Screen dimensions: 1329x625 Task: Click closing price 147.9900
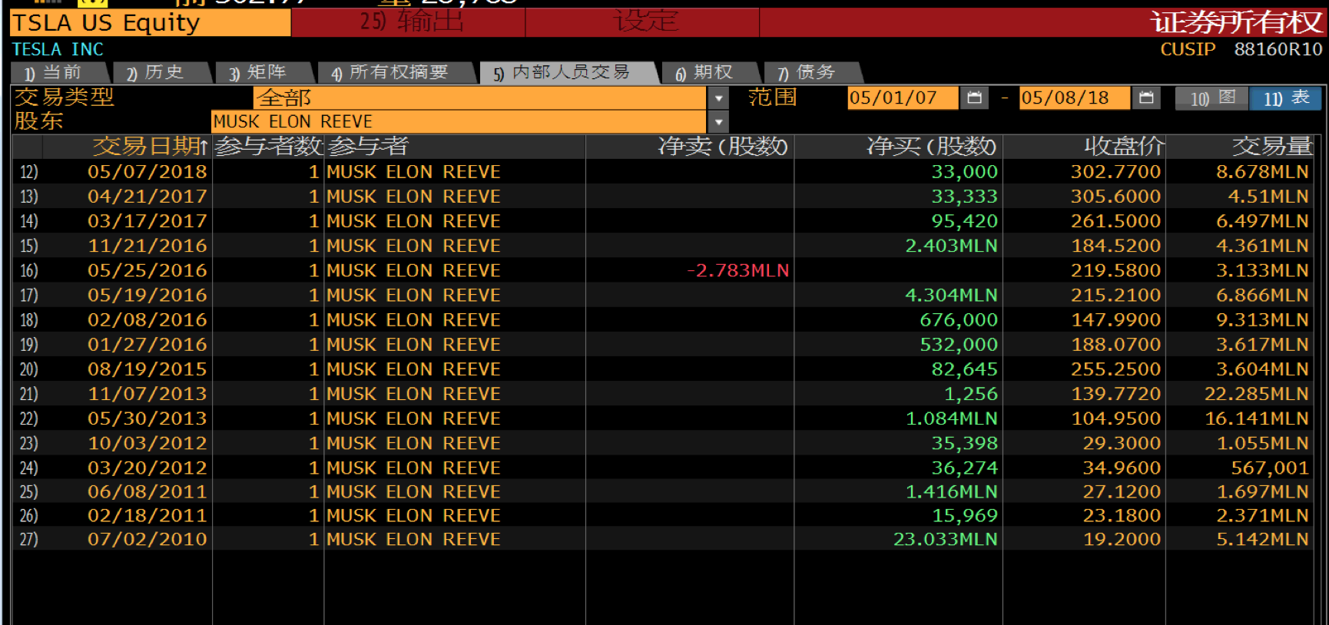[x=1115, y=319]
